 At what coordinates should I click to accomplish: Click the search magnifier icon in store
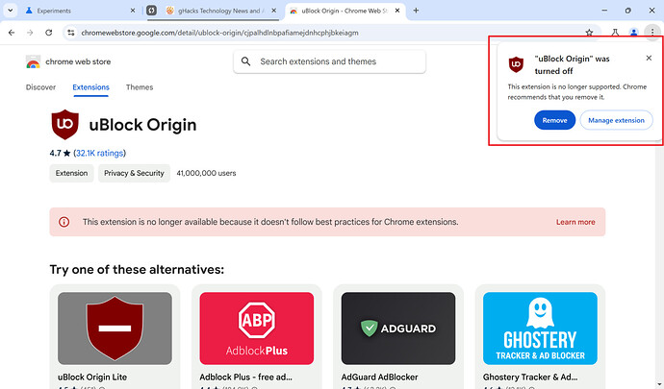pyautogui.click(x=246, y=61)
